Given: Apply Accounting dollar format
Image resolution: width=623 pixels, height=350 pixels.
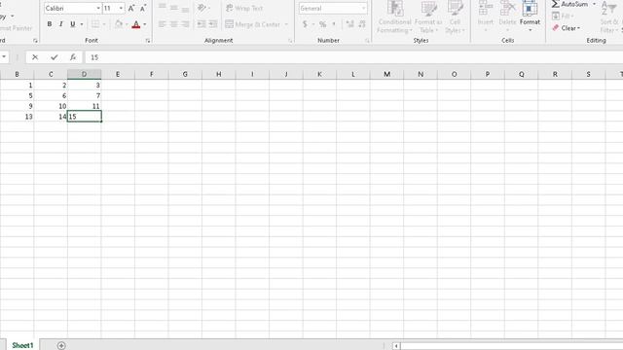Looking at the screenshot, I should pos(305,24).
